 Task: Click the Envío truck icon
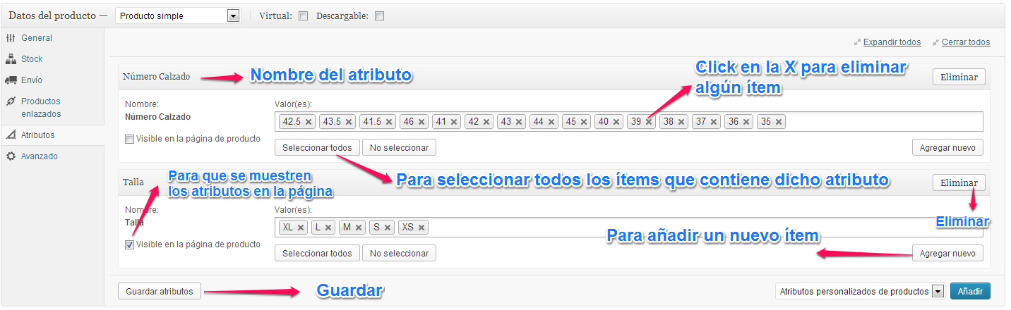click(x=11, y=80)
